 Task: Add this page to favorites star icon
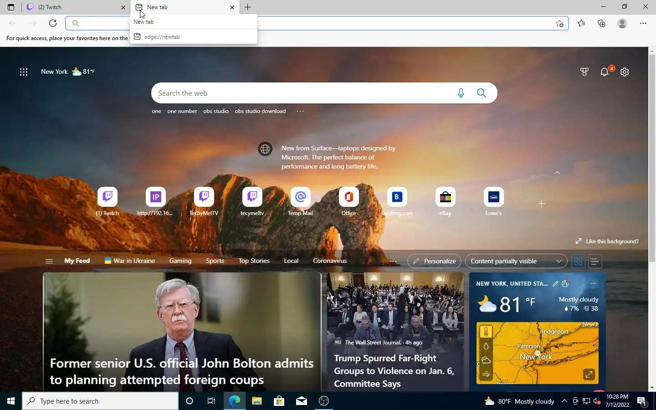tap(559, 23)
